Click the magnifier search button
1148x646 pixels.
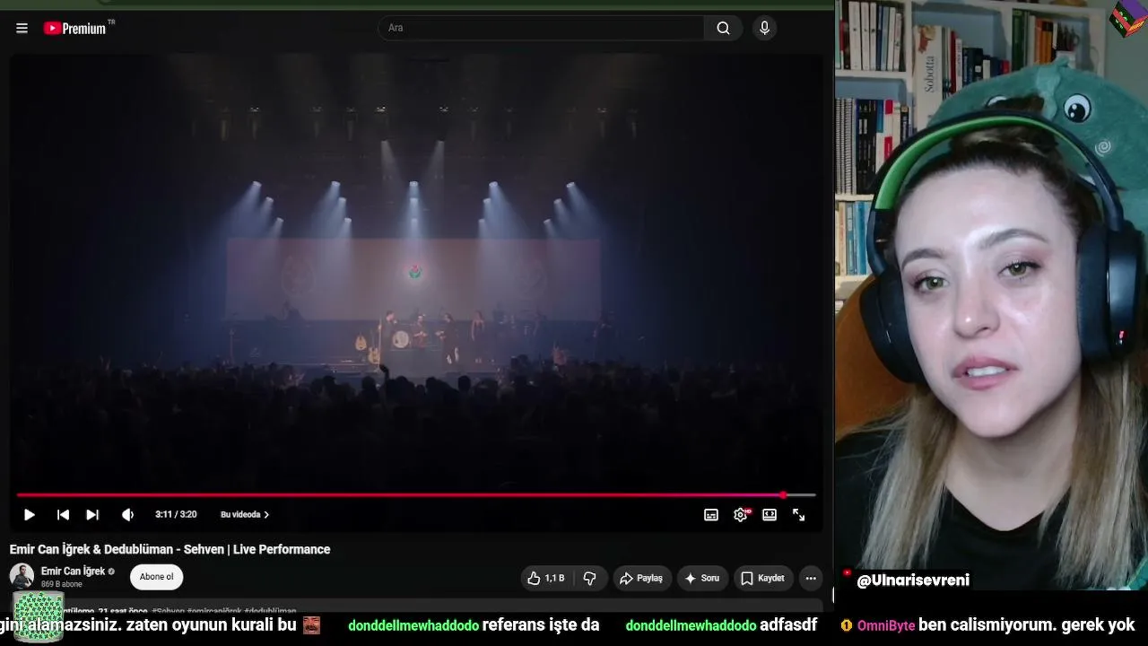pyautogui.click(x=723, y=28)
